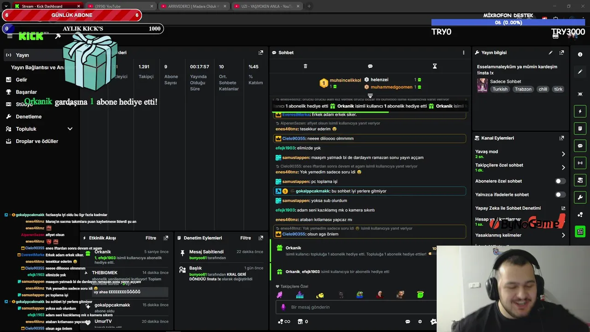Click the info icon in right sidebar

580,54
